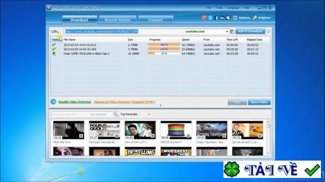
Task: Open the URL history dropdown arrow
Action: pos(227,32)
